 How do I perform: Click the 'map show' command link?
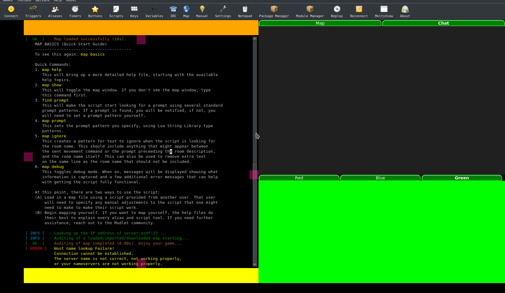(x=52, y=85)
